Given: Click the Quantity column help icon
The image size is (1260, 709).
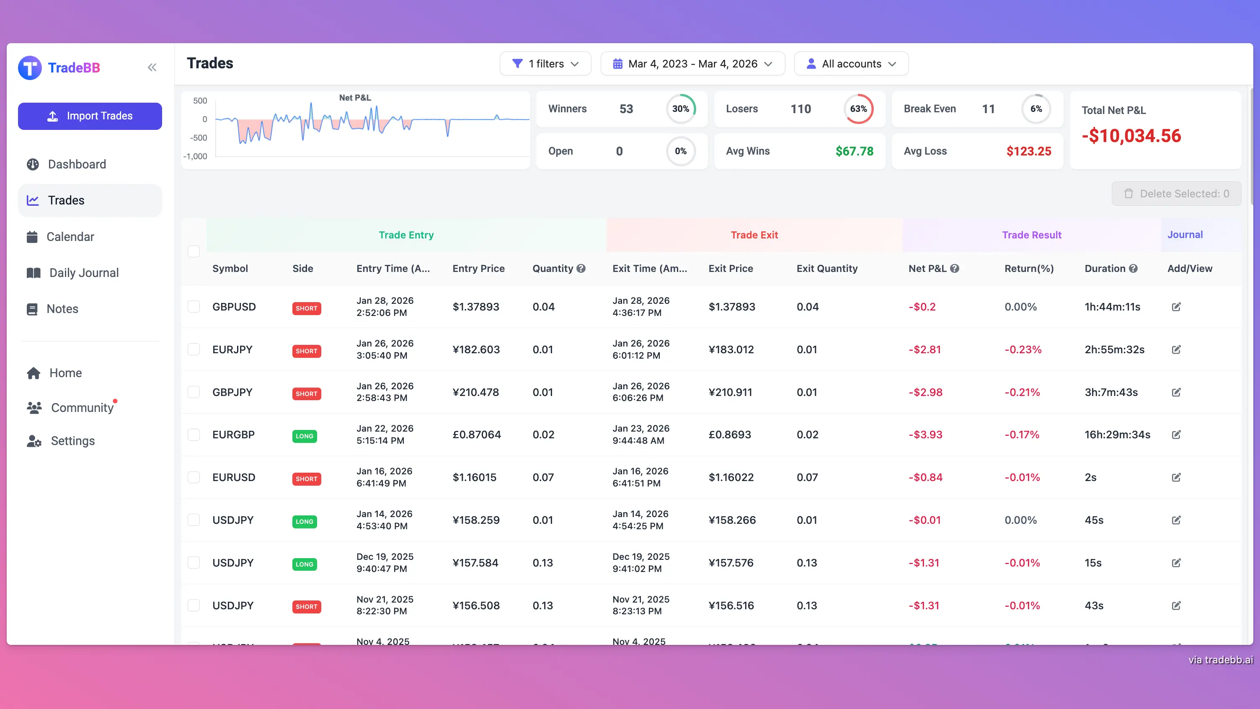Looking at the screenshot, I should pyautogui.click(x=581, y=268).
